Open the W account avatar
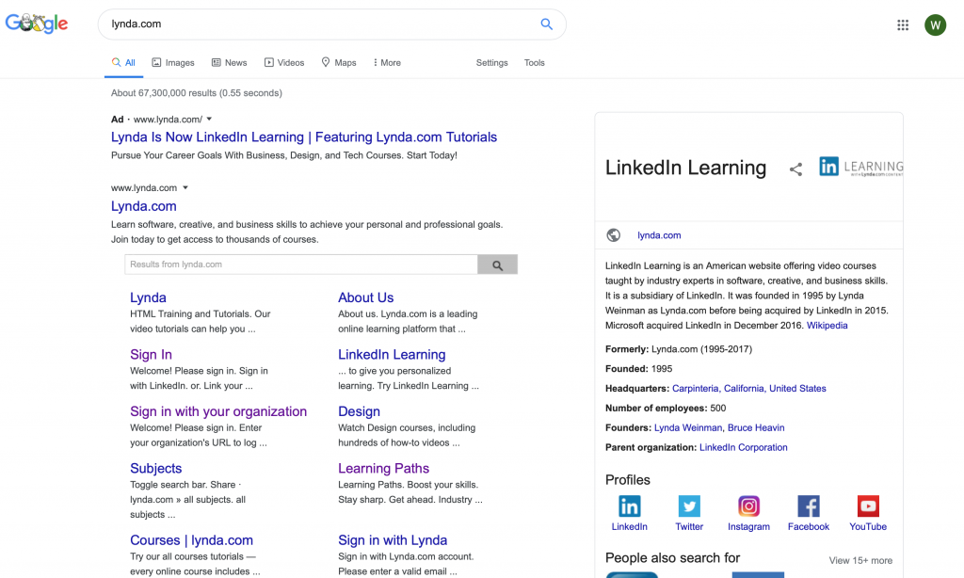 coord(935,24)
